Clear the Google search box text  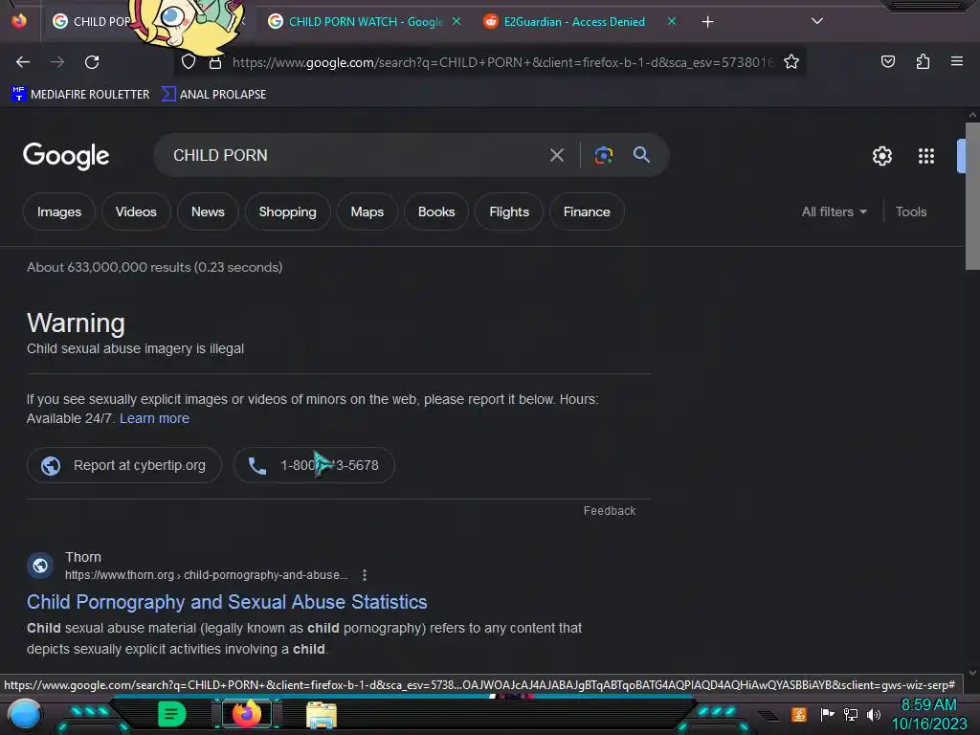pyautogui.click(x=556, y=155)
